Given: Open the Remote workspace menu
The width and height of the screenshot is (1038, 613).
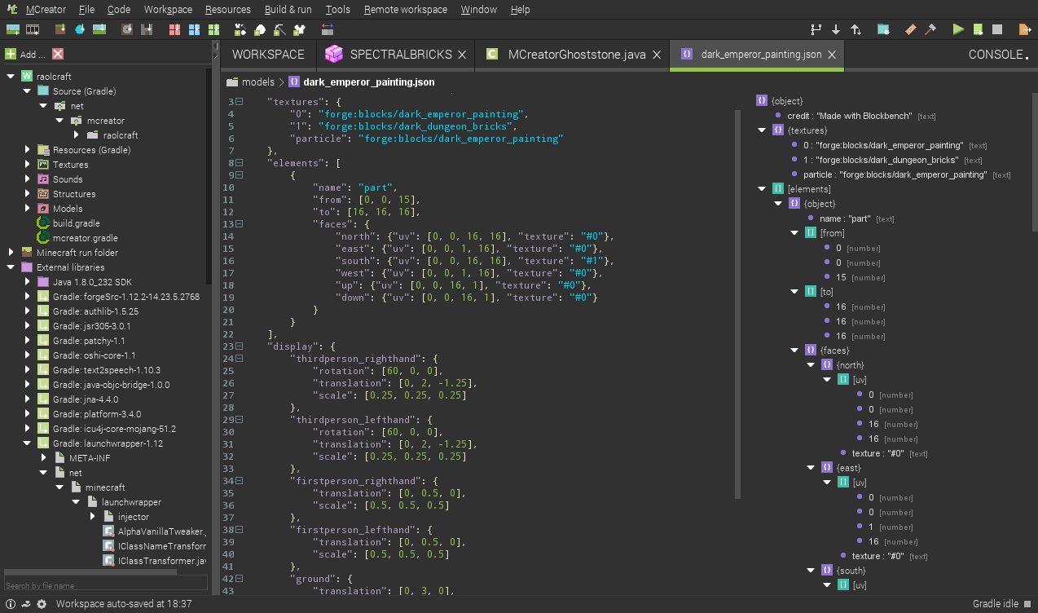Looking at the screenshot, I should tap(406, 10).
